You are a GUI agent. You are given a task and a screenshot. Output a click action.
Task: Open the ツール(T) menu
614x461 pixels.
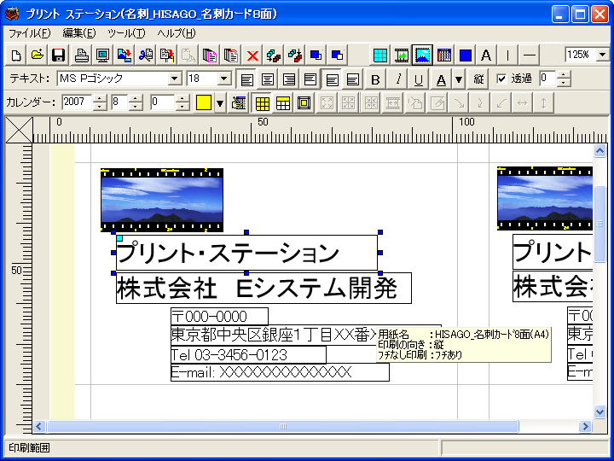click(126, 33)
